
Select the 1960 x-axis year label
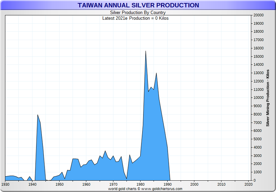(86, 184)
